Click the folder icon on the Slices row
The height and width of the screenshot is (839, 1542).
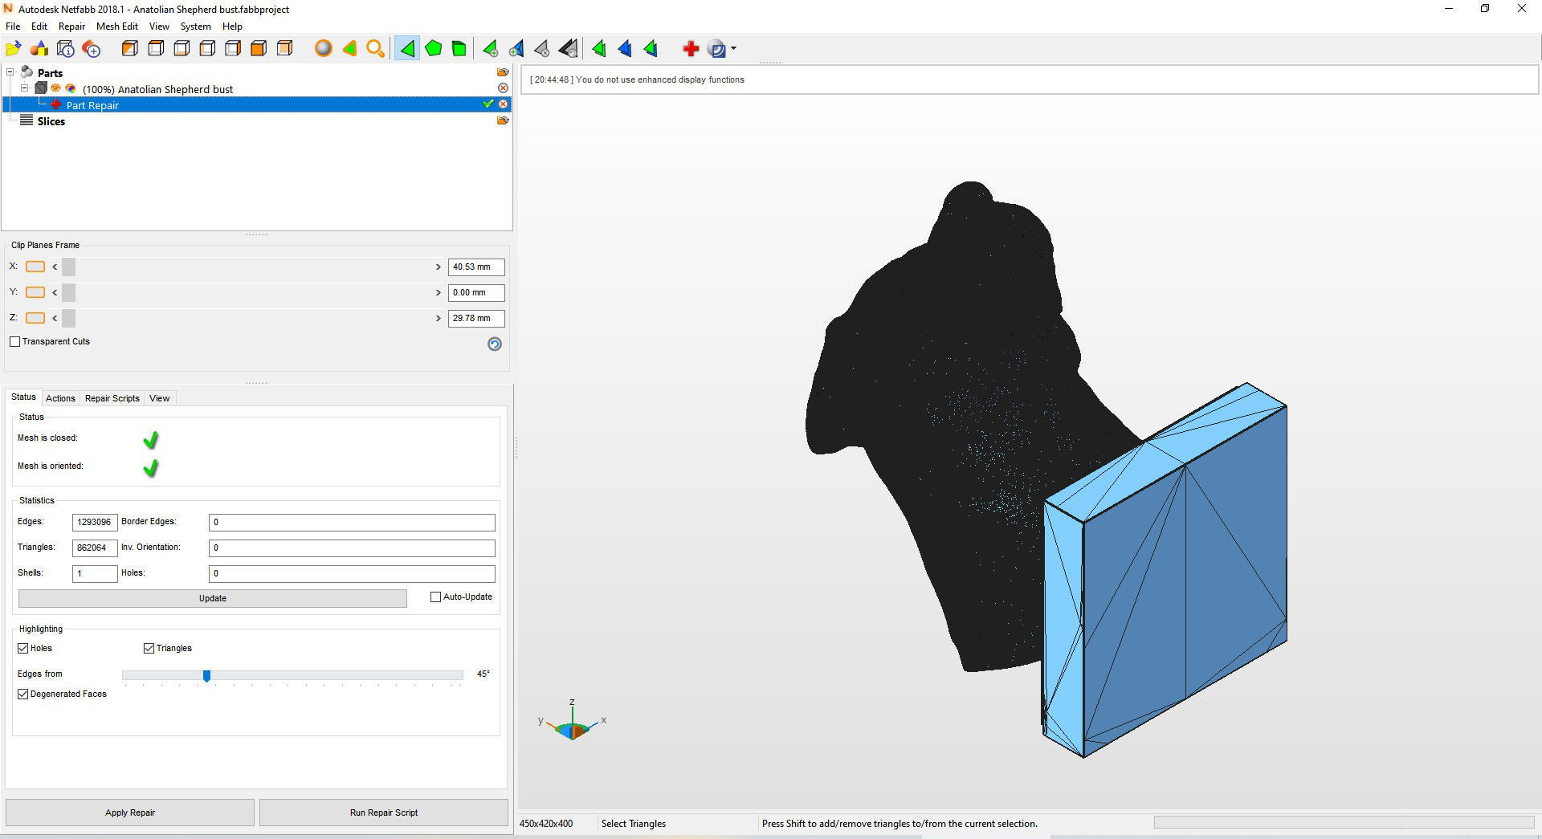[503, 120]
